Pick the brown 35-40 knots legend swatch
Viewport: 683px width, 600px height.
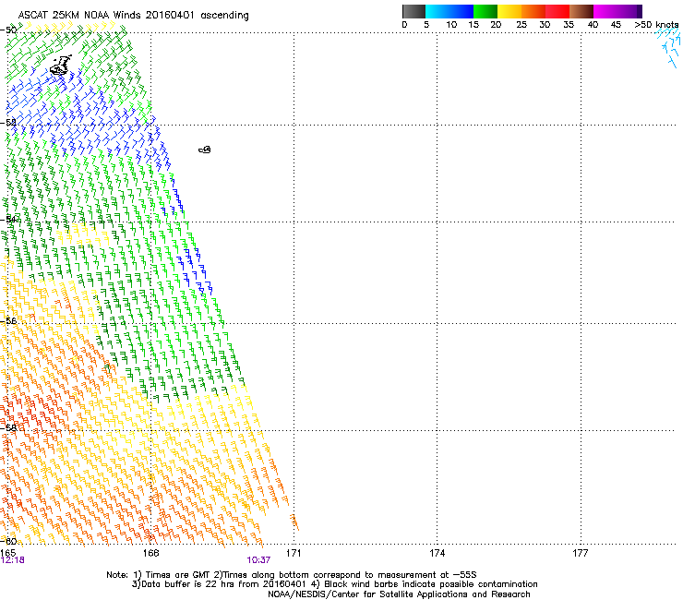point(581,11)
